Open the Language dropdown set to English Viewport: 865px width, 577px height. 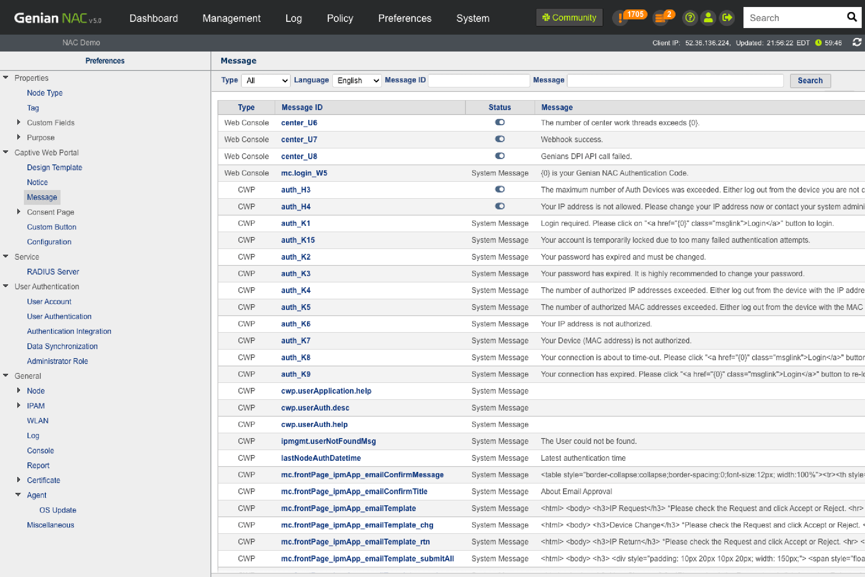tap(357, 81)
